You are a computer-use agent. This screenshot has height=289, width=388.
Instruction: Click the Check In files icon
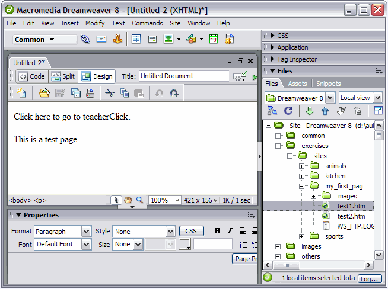(357, 111)
